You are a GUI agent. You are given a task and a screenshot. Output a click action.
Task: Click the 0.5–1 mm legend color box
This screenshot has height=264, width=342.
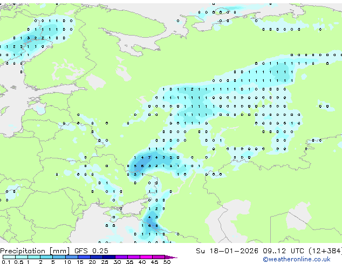point(22,257)
